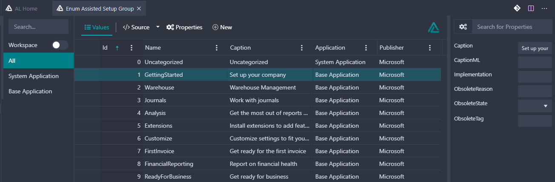555x182 pixels.
Task: Open the editor more actions ellipsis
Action: [x=544, y=8]
